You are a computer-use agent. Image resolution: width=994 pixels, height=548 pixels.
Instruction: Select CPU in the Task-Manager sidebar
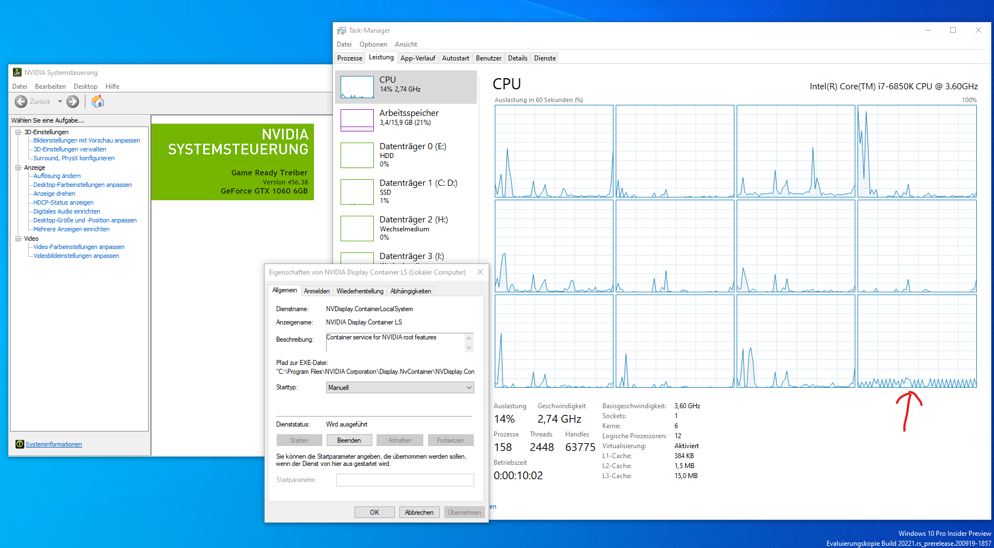click(406, 87)
